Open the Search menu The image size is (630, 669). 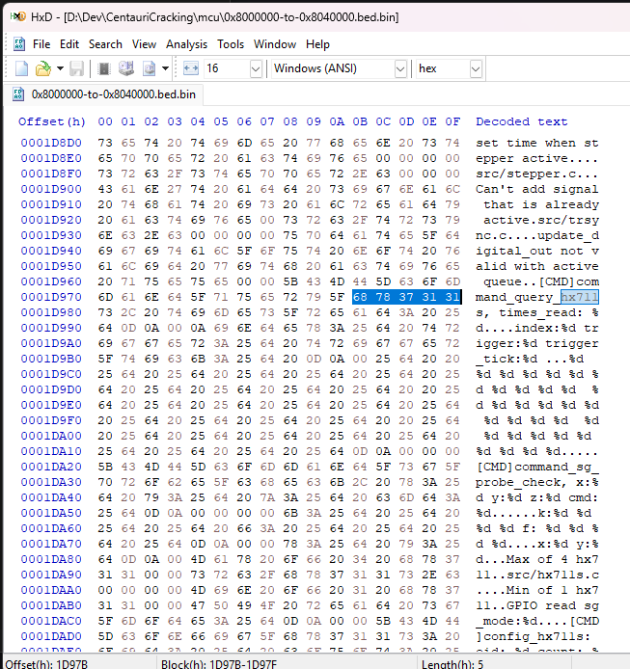pyautogui.click(x=105, y=44)
